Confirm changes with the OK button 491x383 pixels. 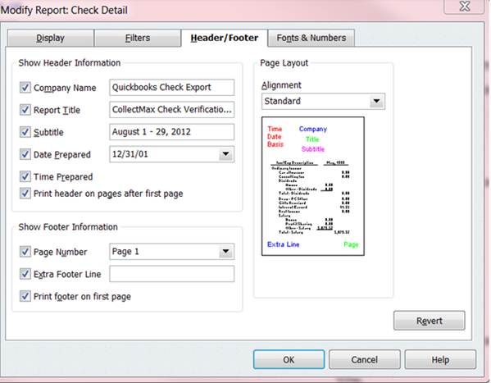(x=289, y=359)
